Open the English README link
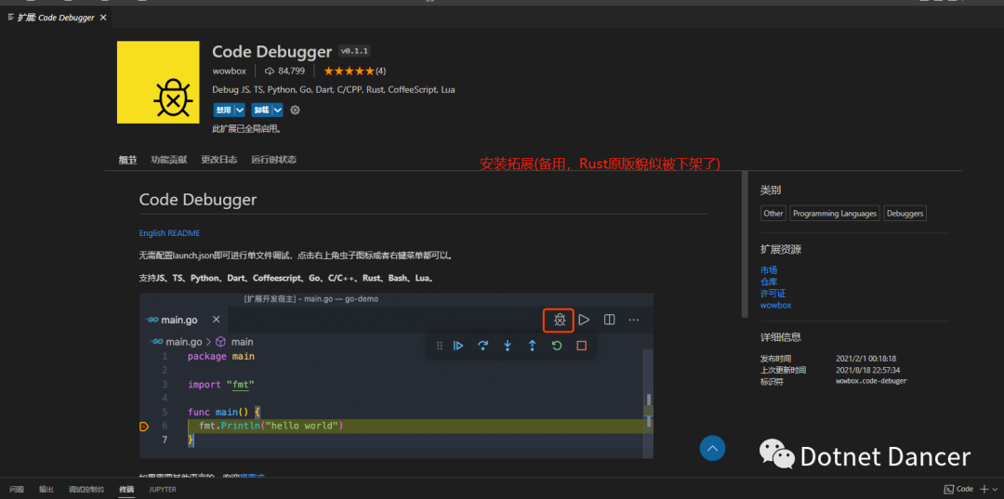Viewport: 1004px width, 499px height. (169, 233)
